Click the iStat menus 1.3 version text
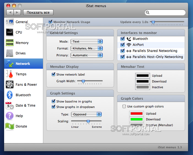The image size is (193, 155). coord(170,147)
